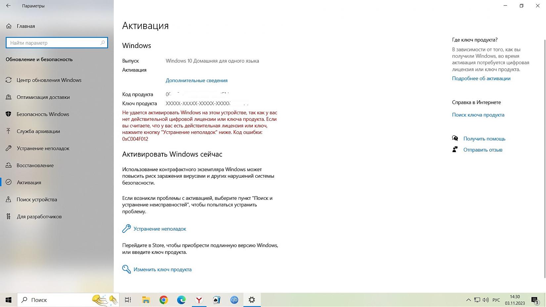Open Безопасность Windows shield item
This screenshot has height=307, width=546.
[x=43, y=114]
